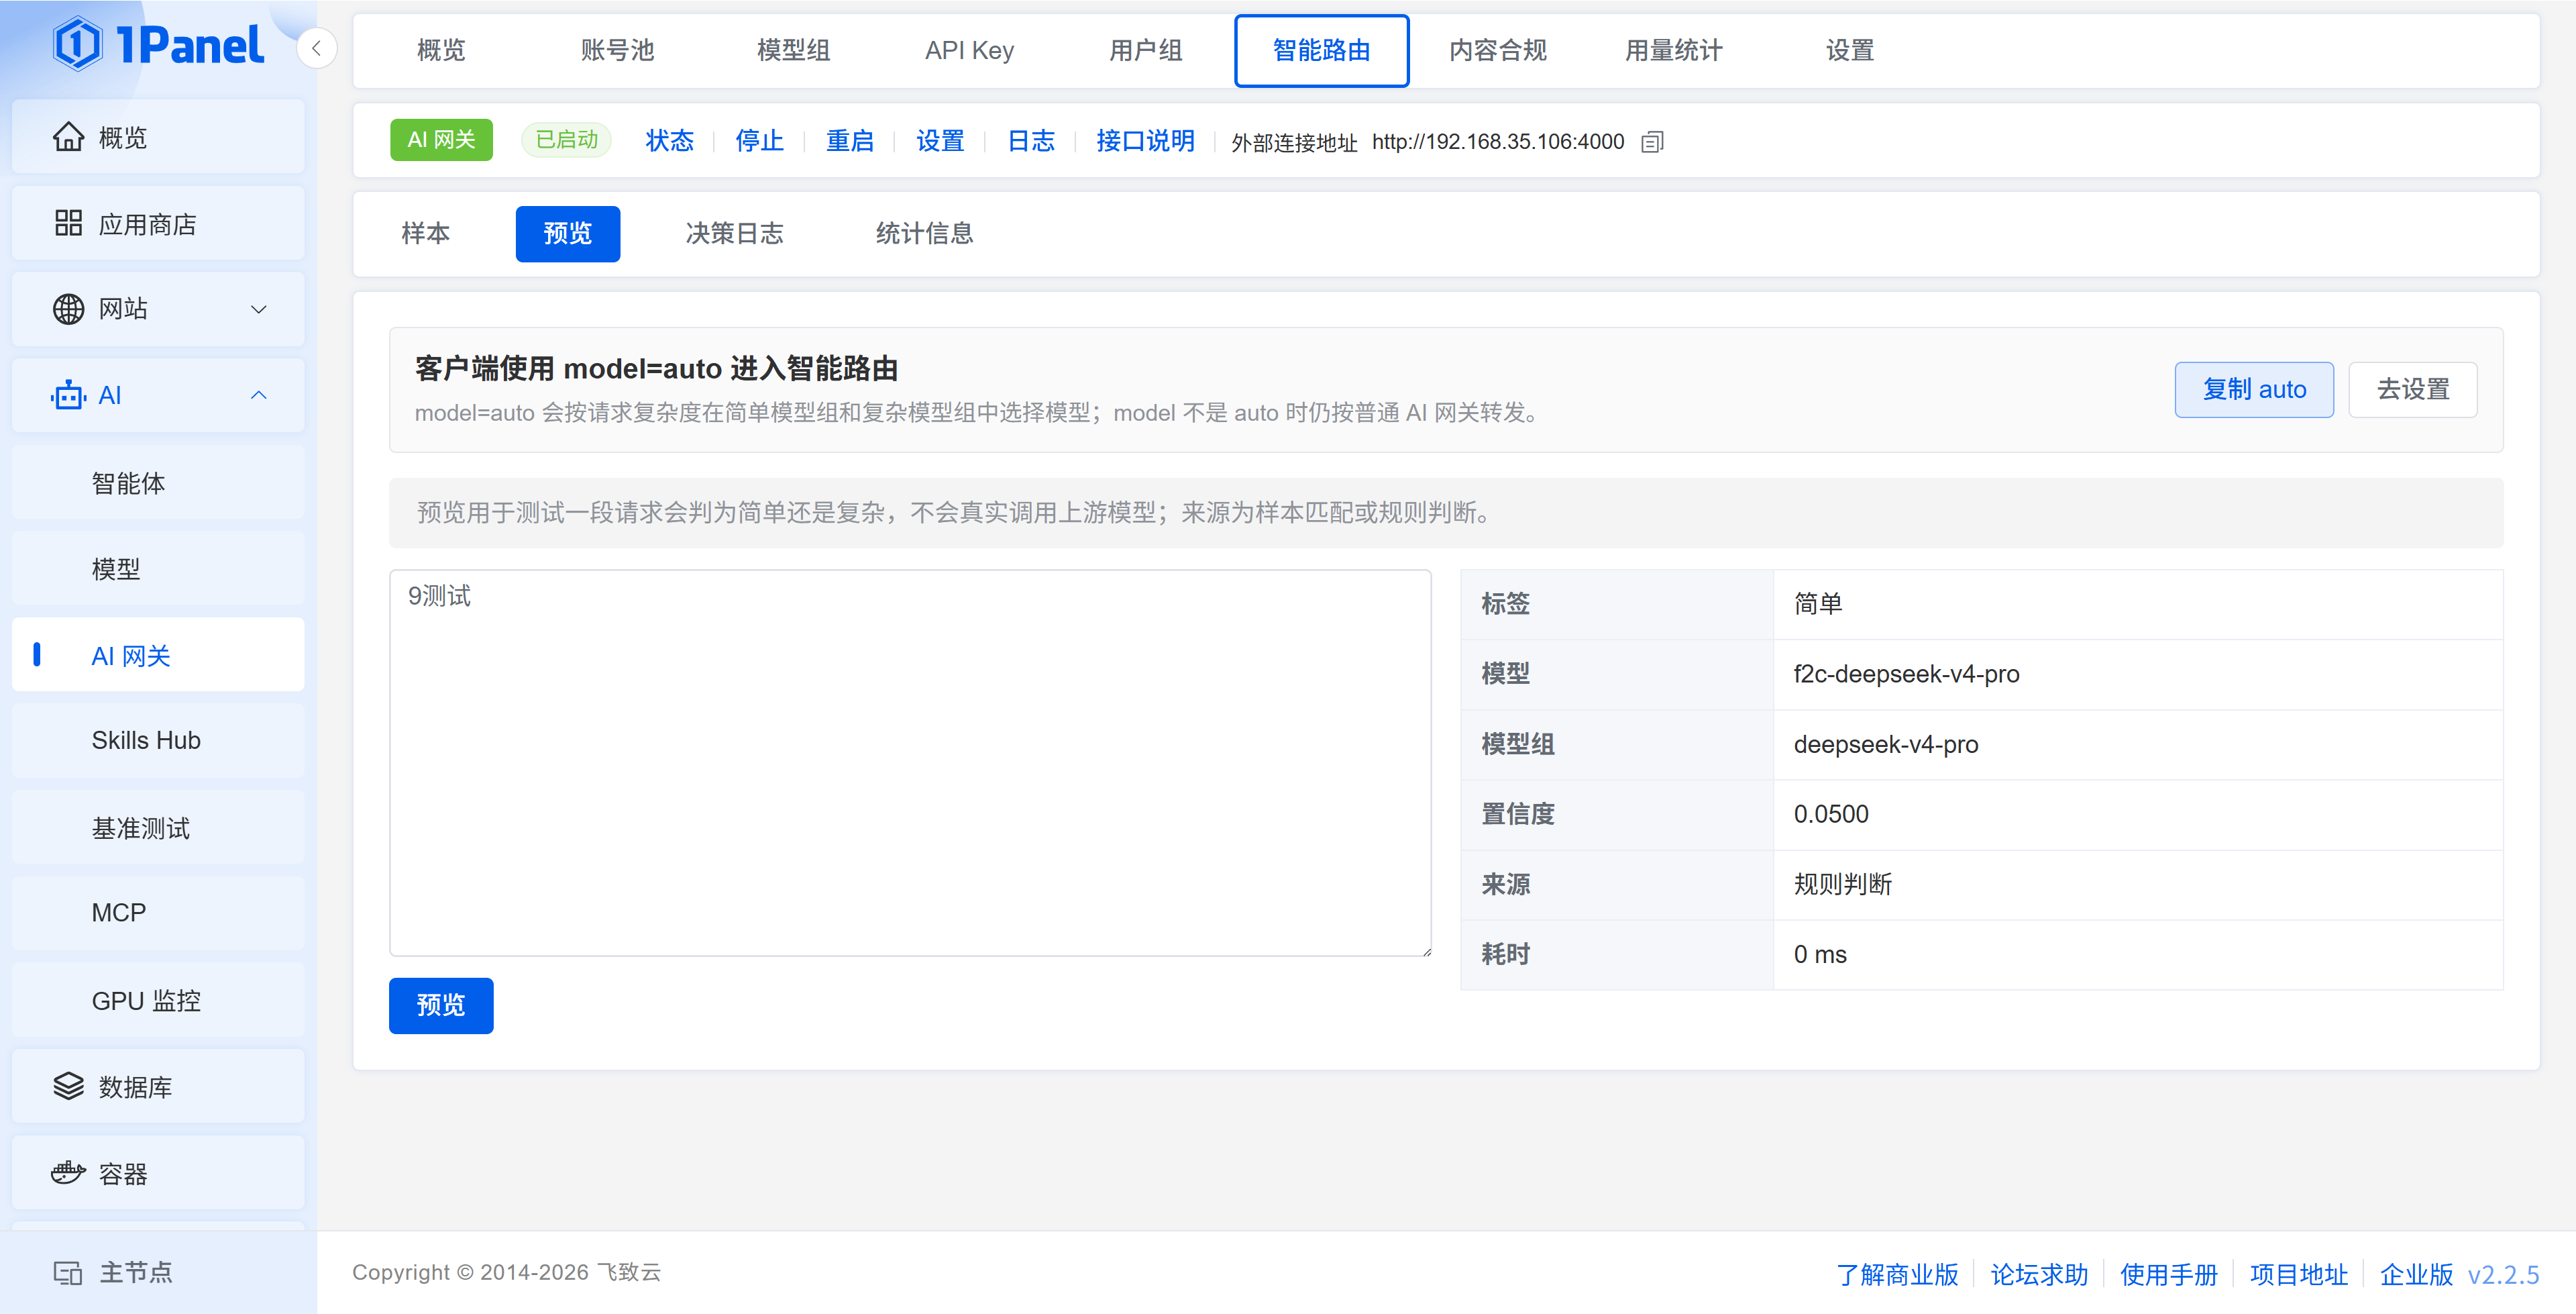Switch to the 用户组 tab

click(1145, 50)
